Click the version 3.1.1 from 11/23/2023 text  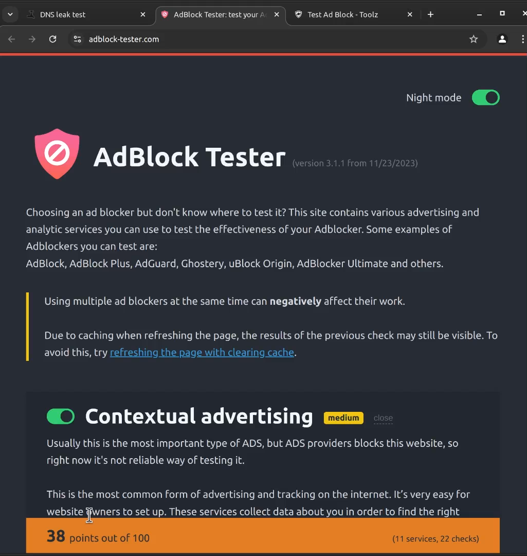pos(355,163)
